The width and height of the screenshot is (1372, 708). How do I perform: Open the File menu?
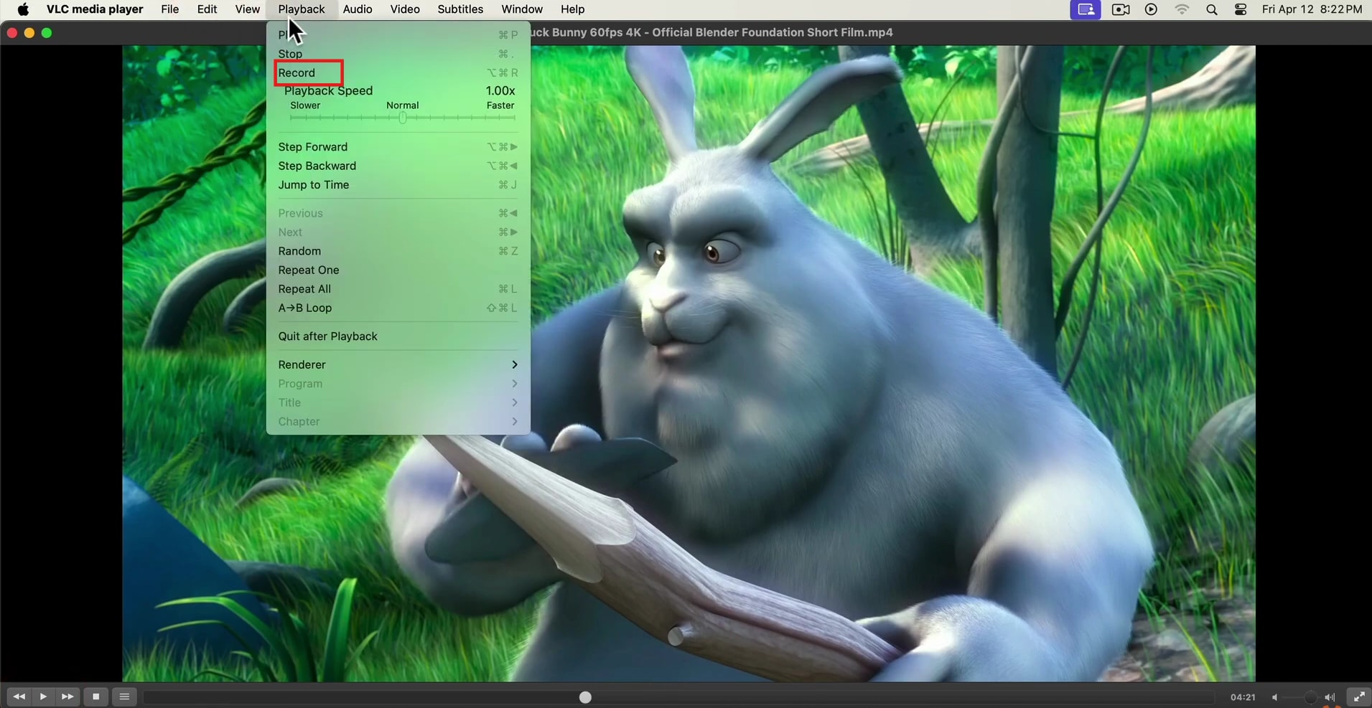pyautogui.click(x=170, y=9)
